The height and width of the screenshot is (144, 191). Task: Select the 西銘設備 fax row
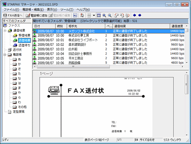(108, 63)
